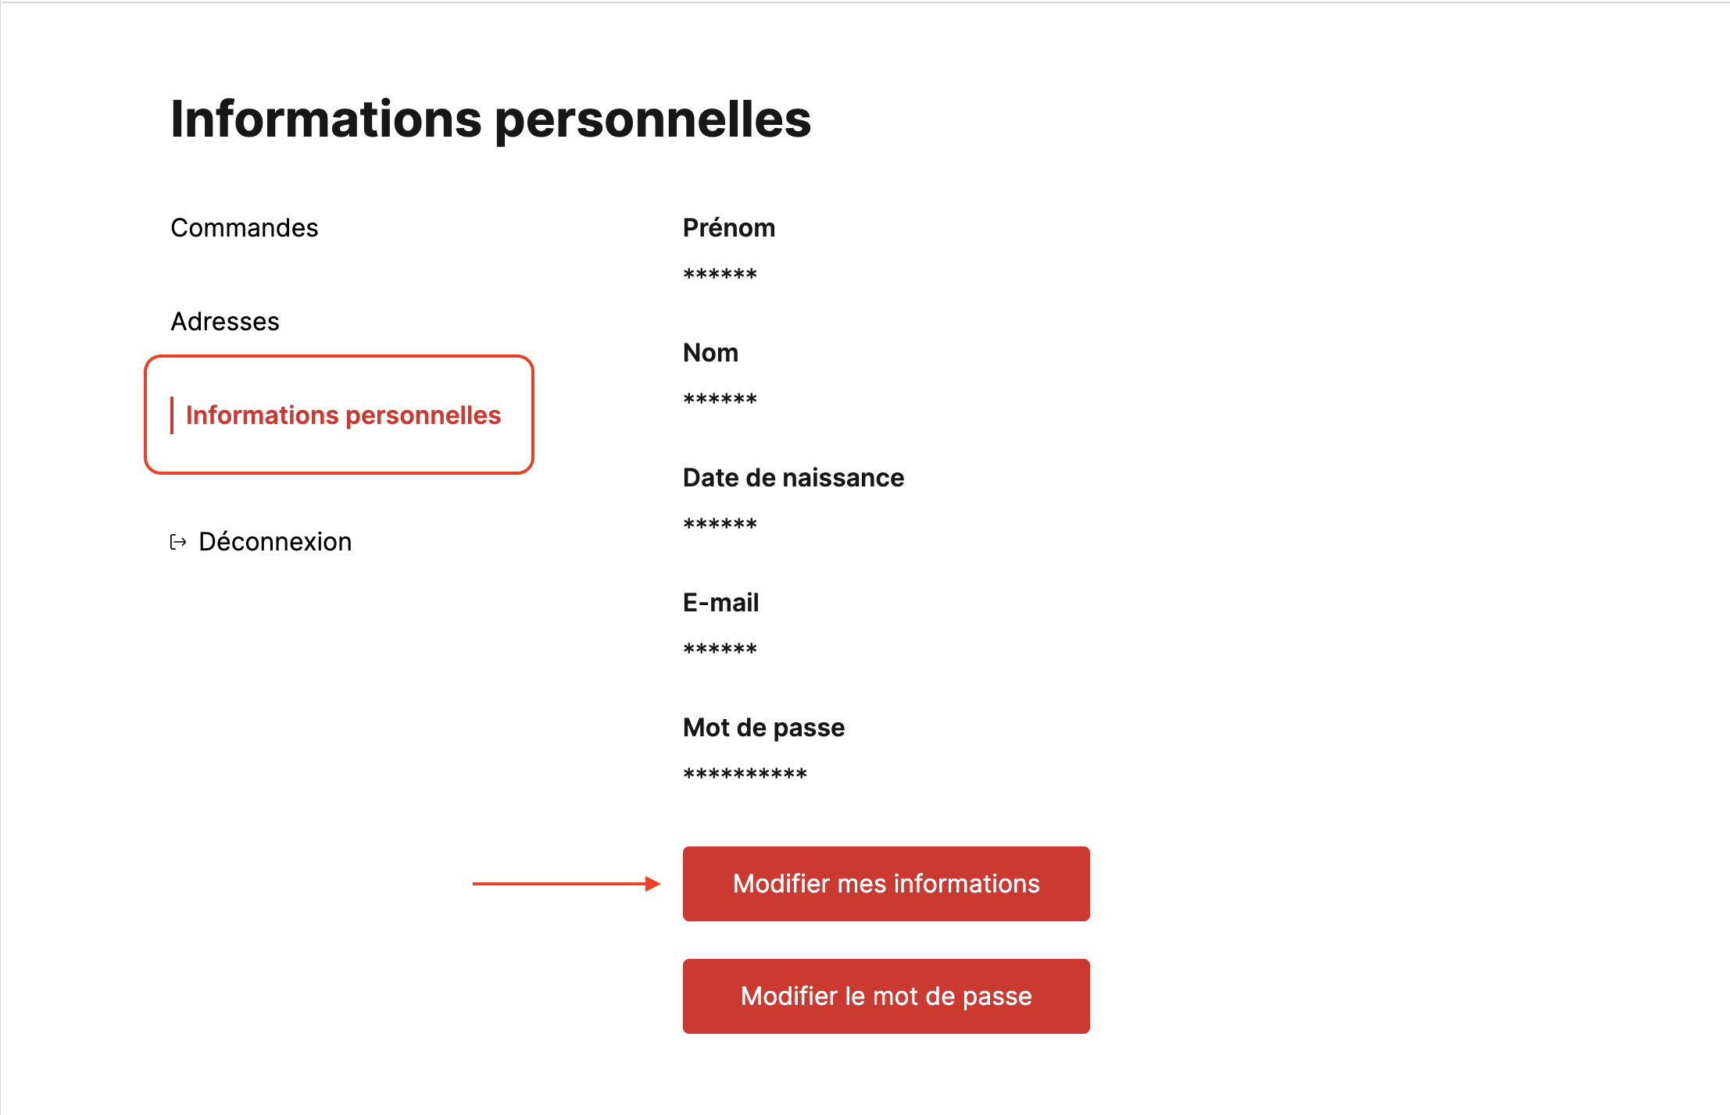Click the Mot de passe label
1730x1115 pixels.
tap(763, 728)
